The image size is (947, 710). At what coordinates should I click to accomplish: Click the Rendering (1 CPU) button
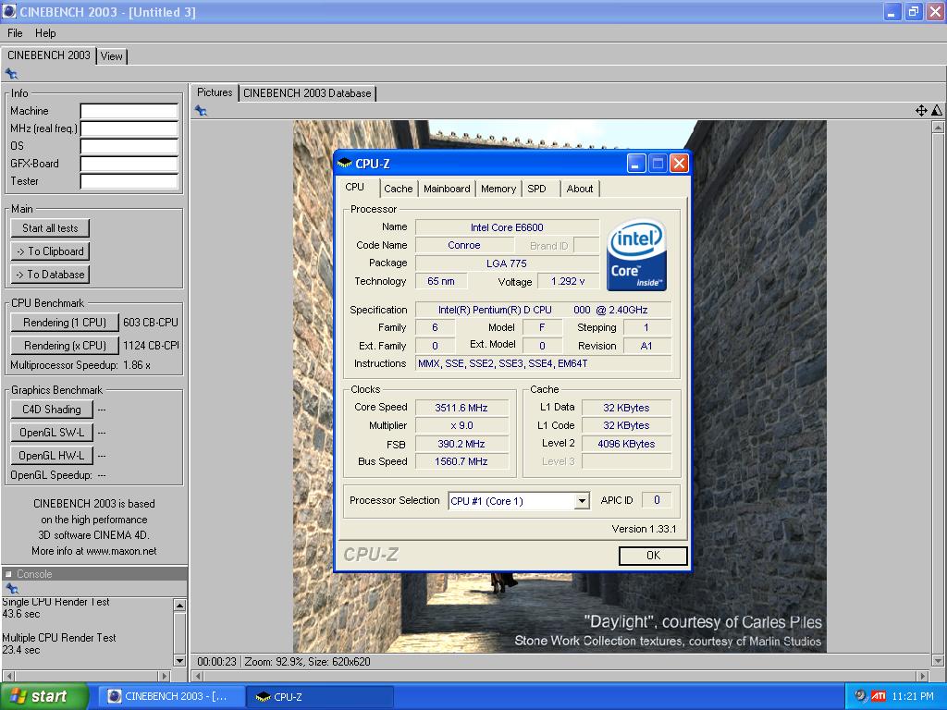coord(65,323)
